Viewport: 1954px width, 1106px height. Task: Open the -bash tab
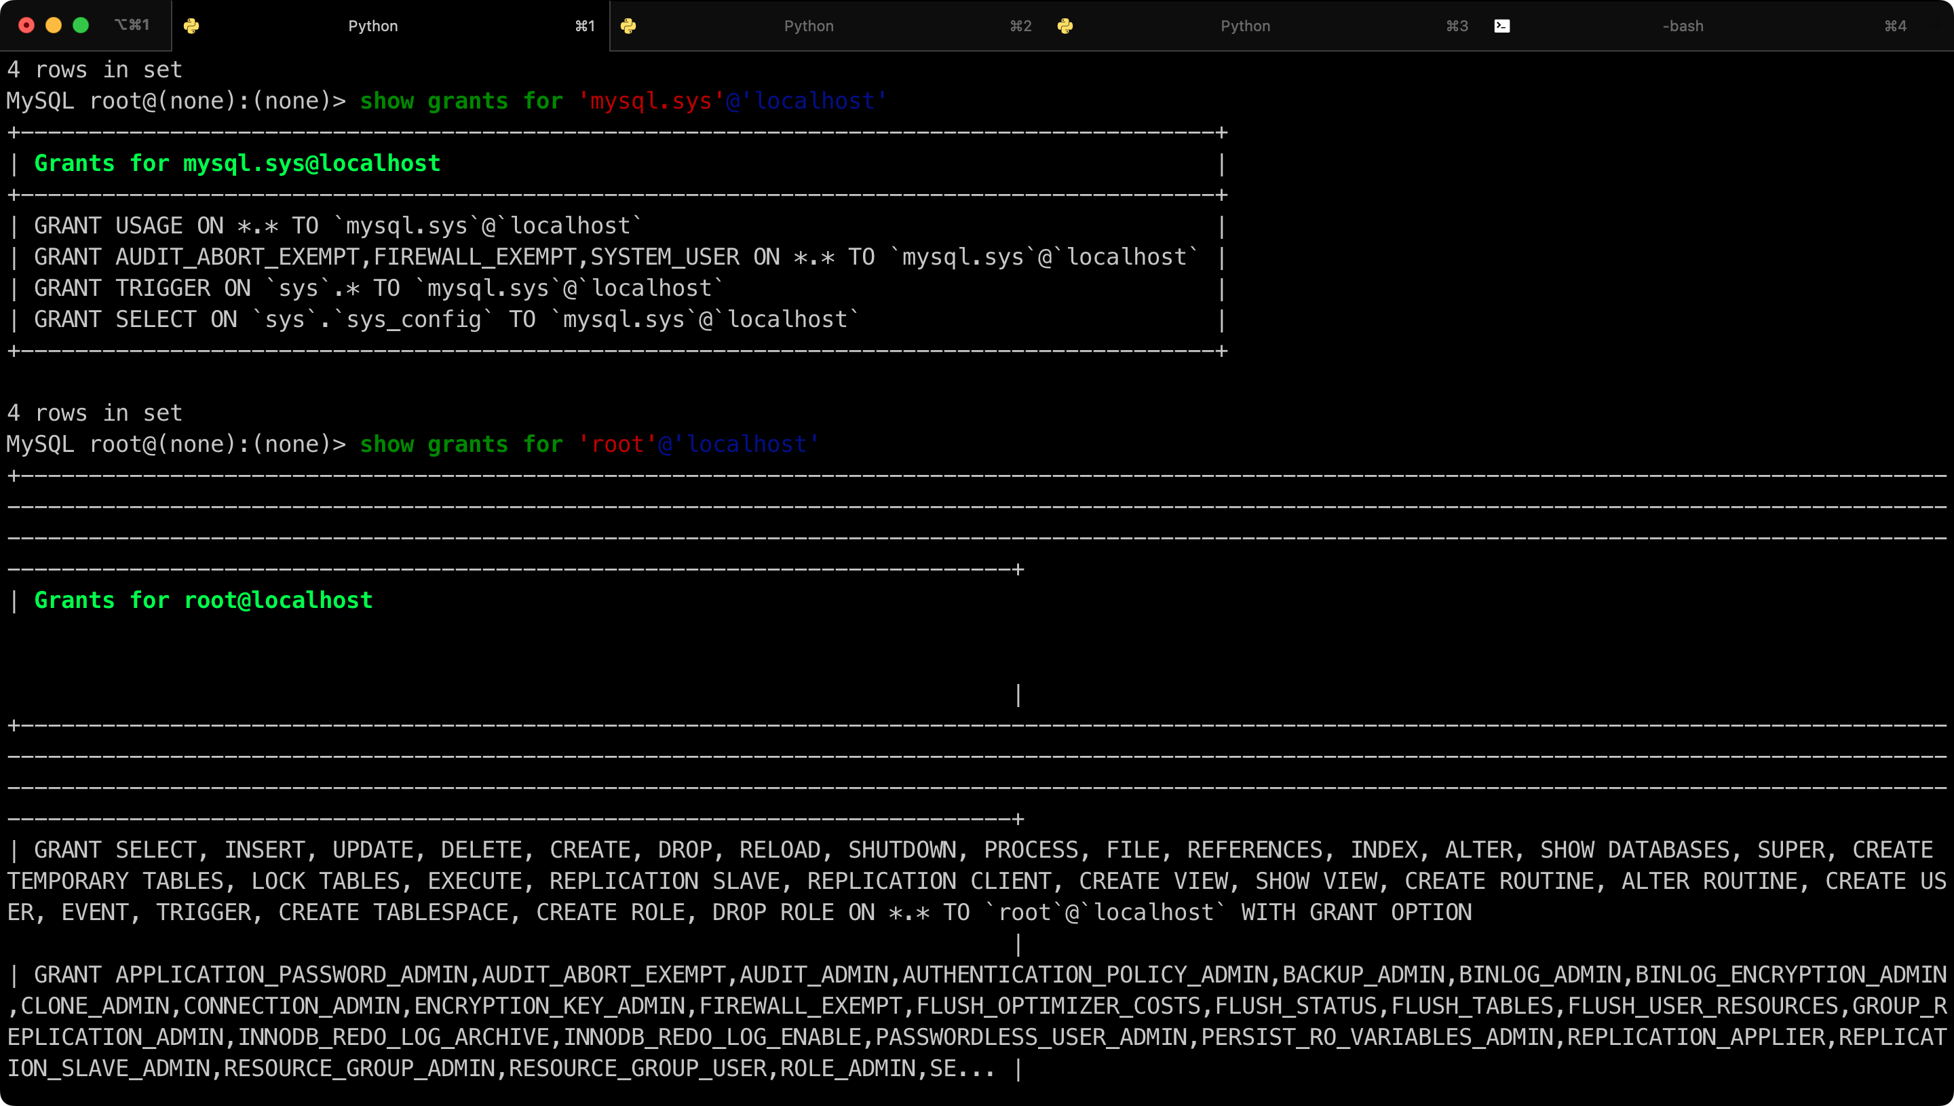1682,26
